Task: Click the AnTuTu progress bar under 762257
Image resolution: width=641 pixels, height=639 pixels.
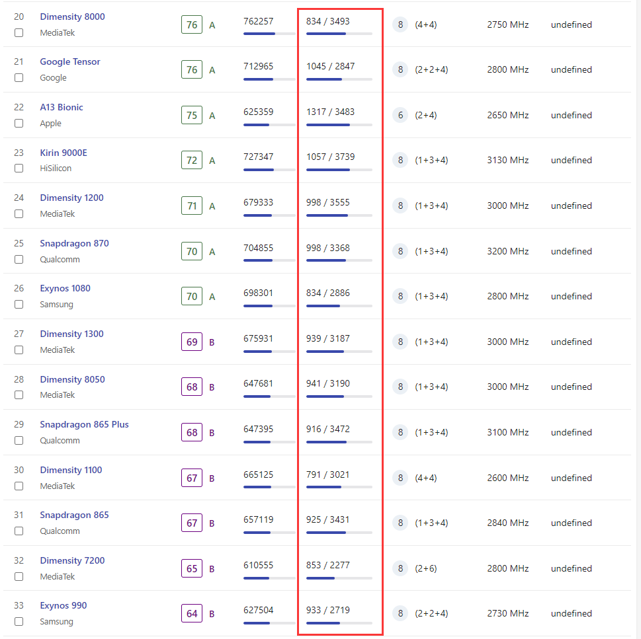Action: click(269, 34)
